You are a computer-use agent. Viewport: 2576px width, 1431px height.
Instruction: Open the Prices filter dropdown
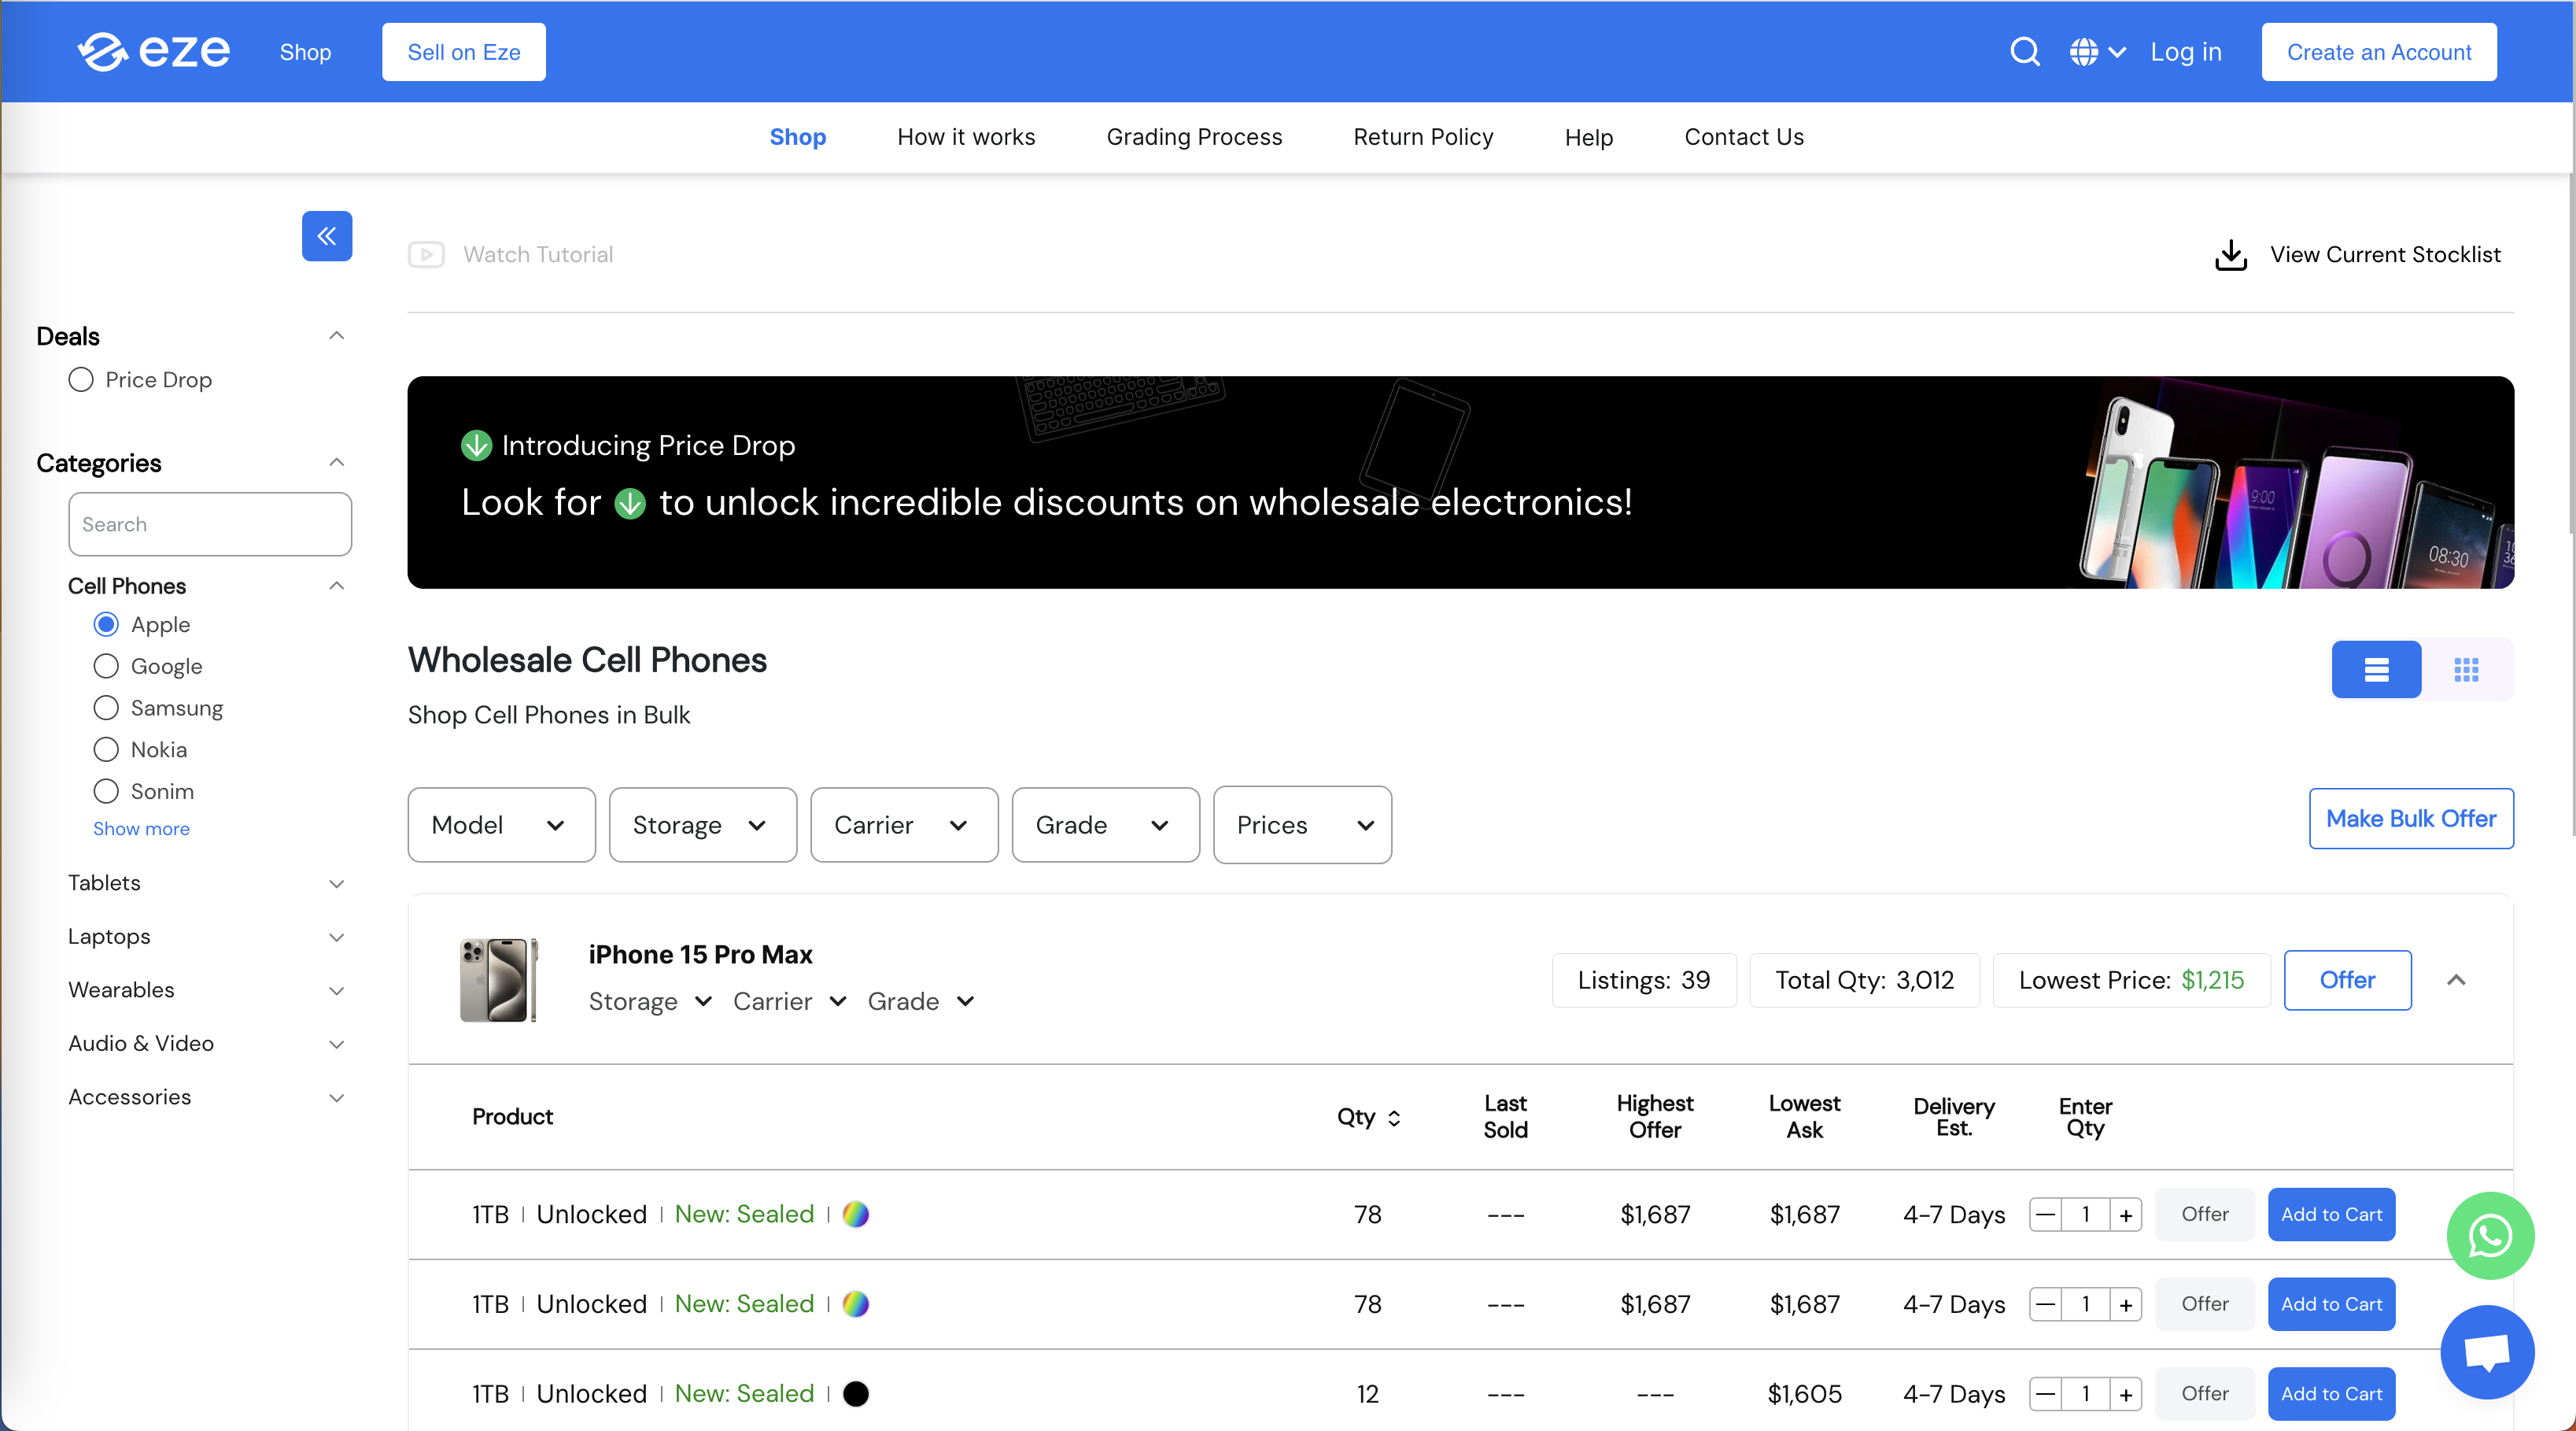1302,826
